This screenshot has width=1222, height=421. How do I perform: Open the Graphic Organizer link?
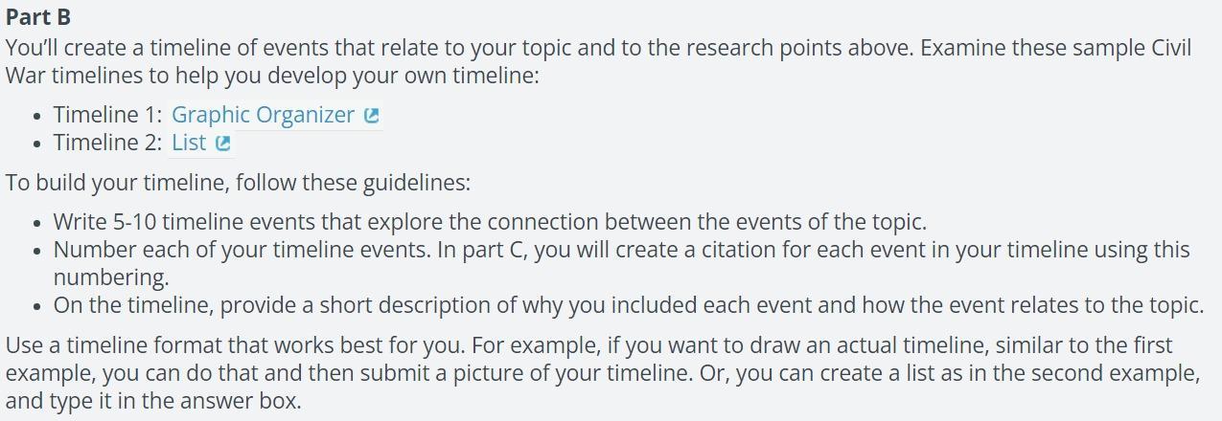[x=263, y=115]
